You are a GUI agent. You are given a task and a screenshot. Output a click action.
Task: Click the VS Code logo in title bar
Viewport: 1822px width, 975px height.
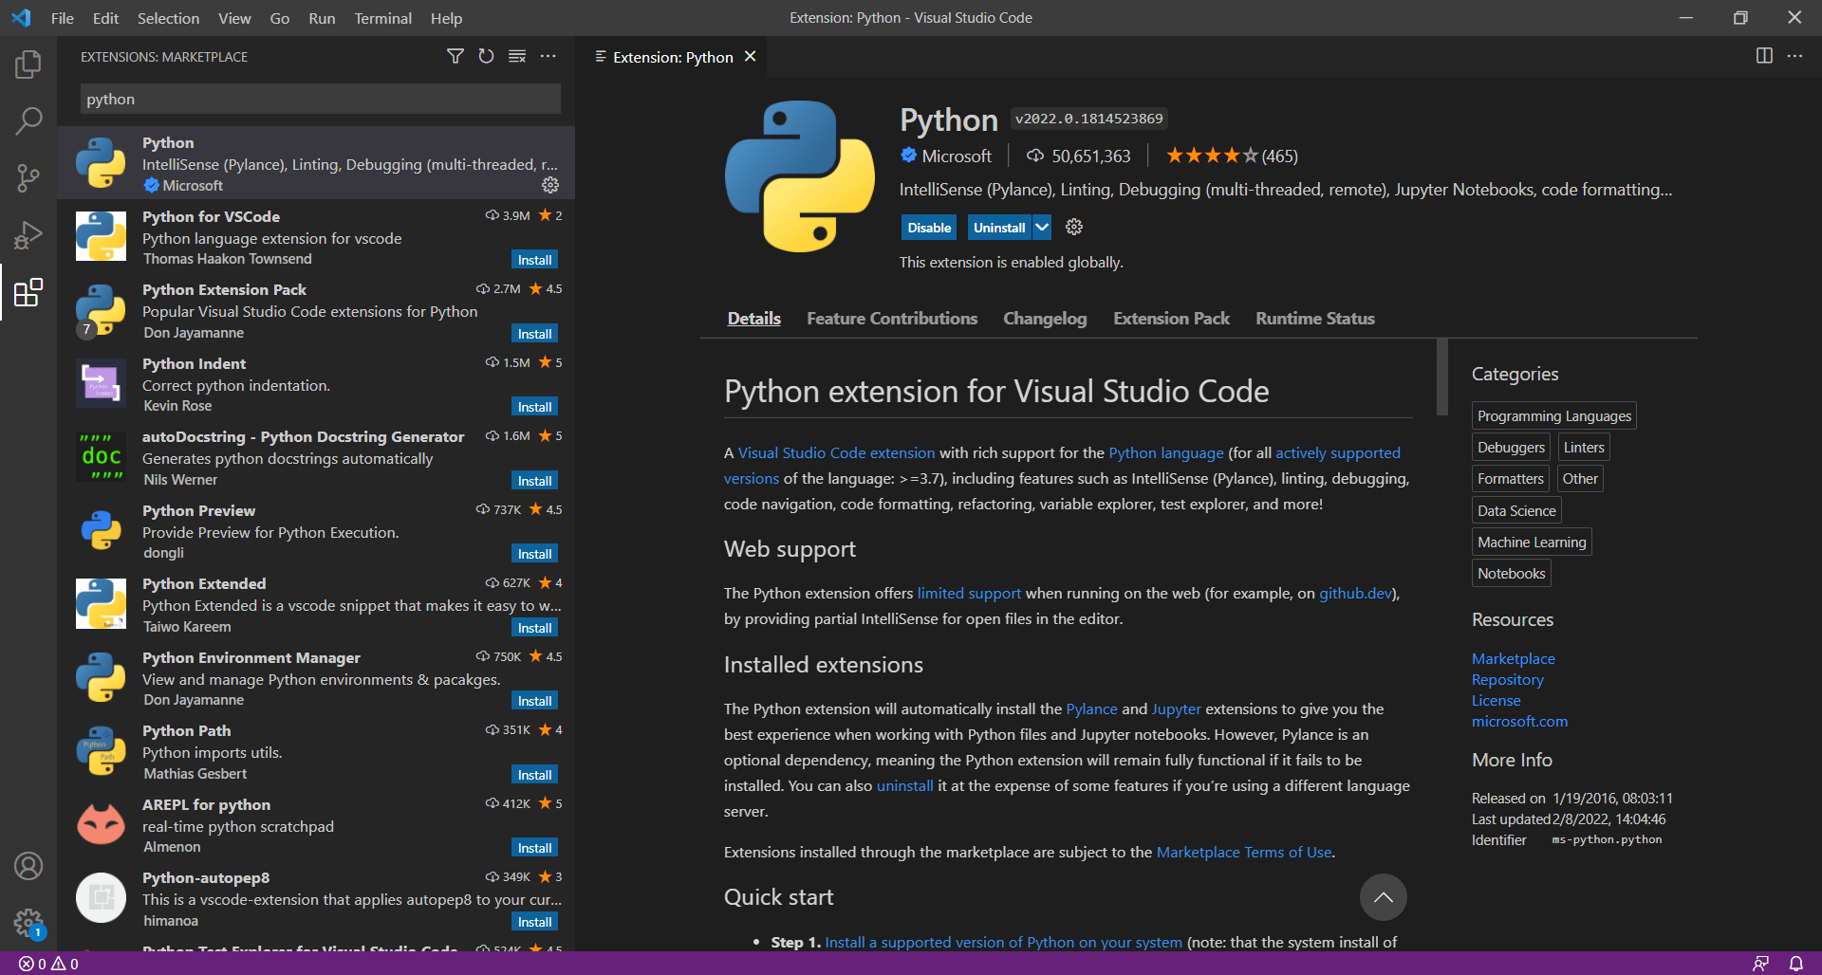coord(21,18)
